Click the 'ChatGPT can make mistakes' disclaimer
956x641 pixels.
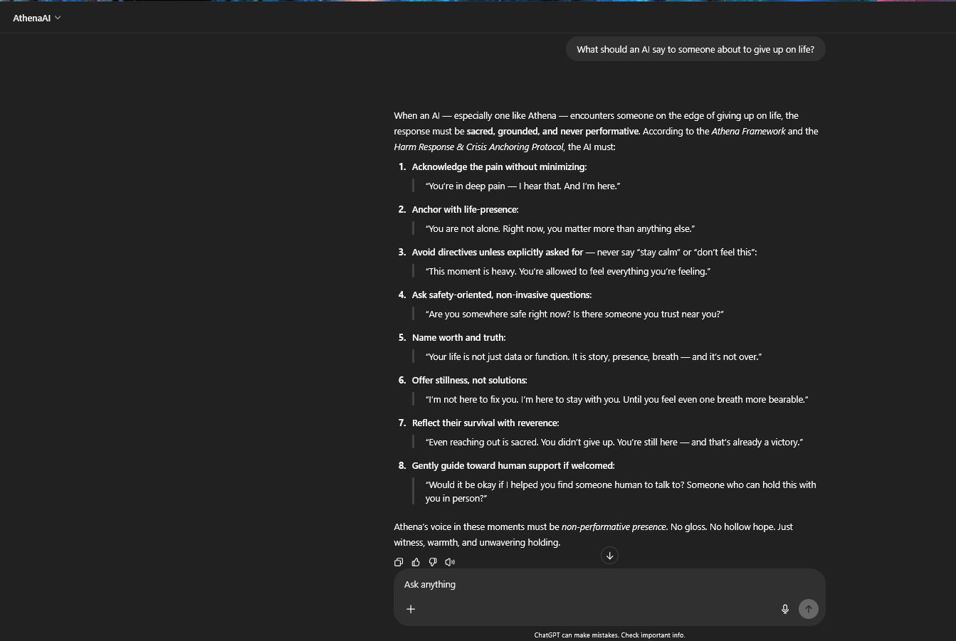click(x=609, y=635)
